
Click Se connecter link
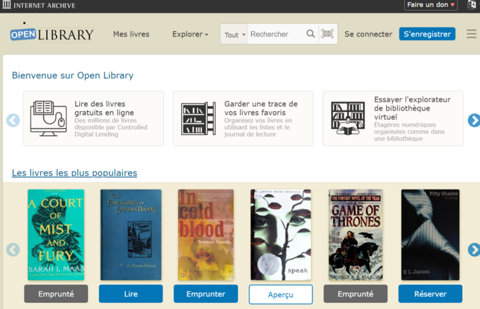368,34
